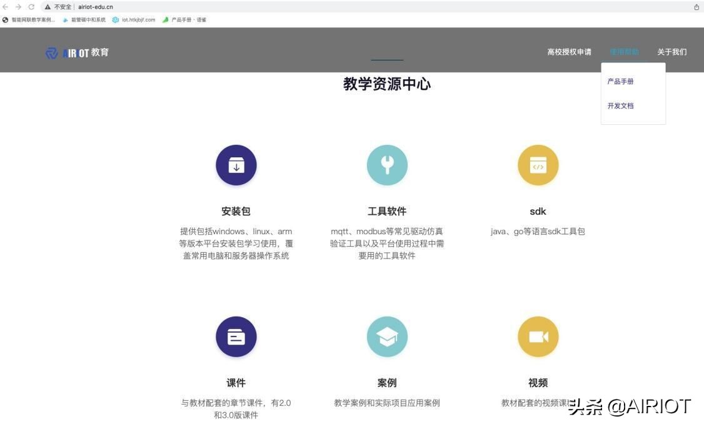Select the 安装包 download icon
Screen dimensions: 704x429
tap(236, 165)
